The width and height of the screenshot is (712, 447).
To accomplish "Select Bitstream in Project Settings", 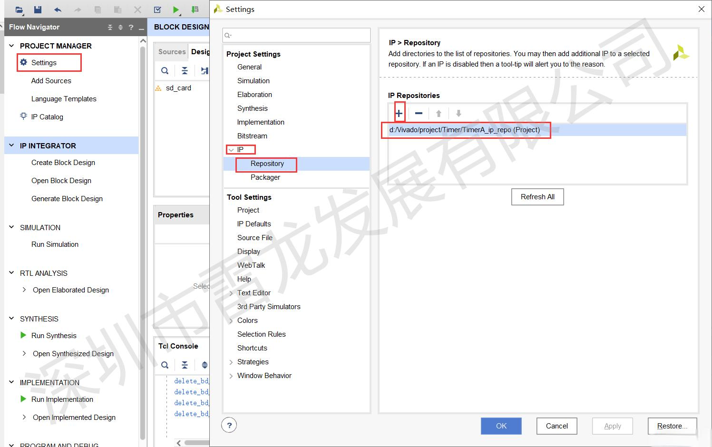I will [252, 136].
